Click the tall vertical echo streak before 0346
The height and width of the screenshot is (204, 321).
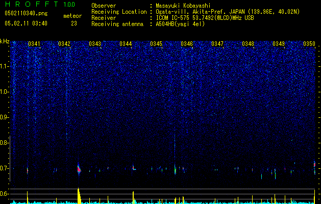tap(175, 150)
